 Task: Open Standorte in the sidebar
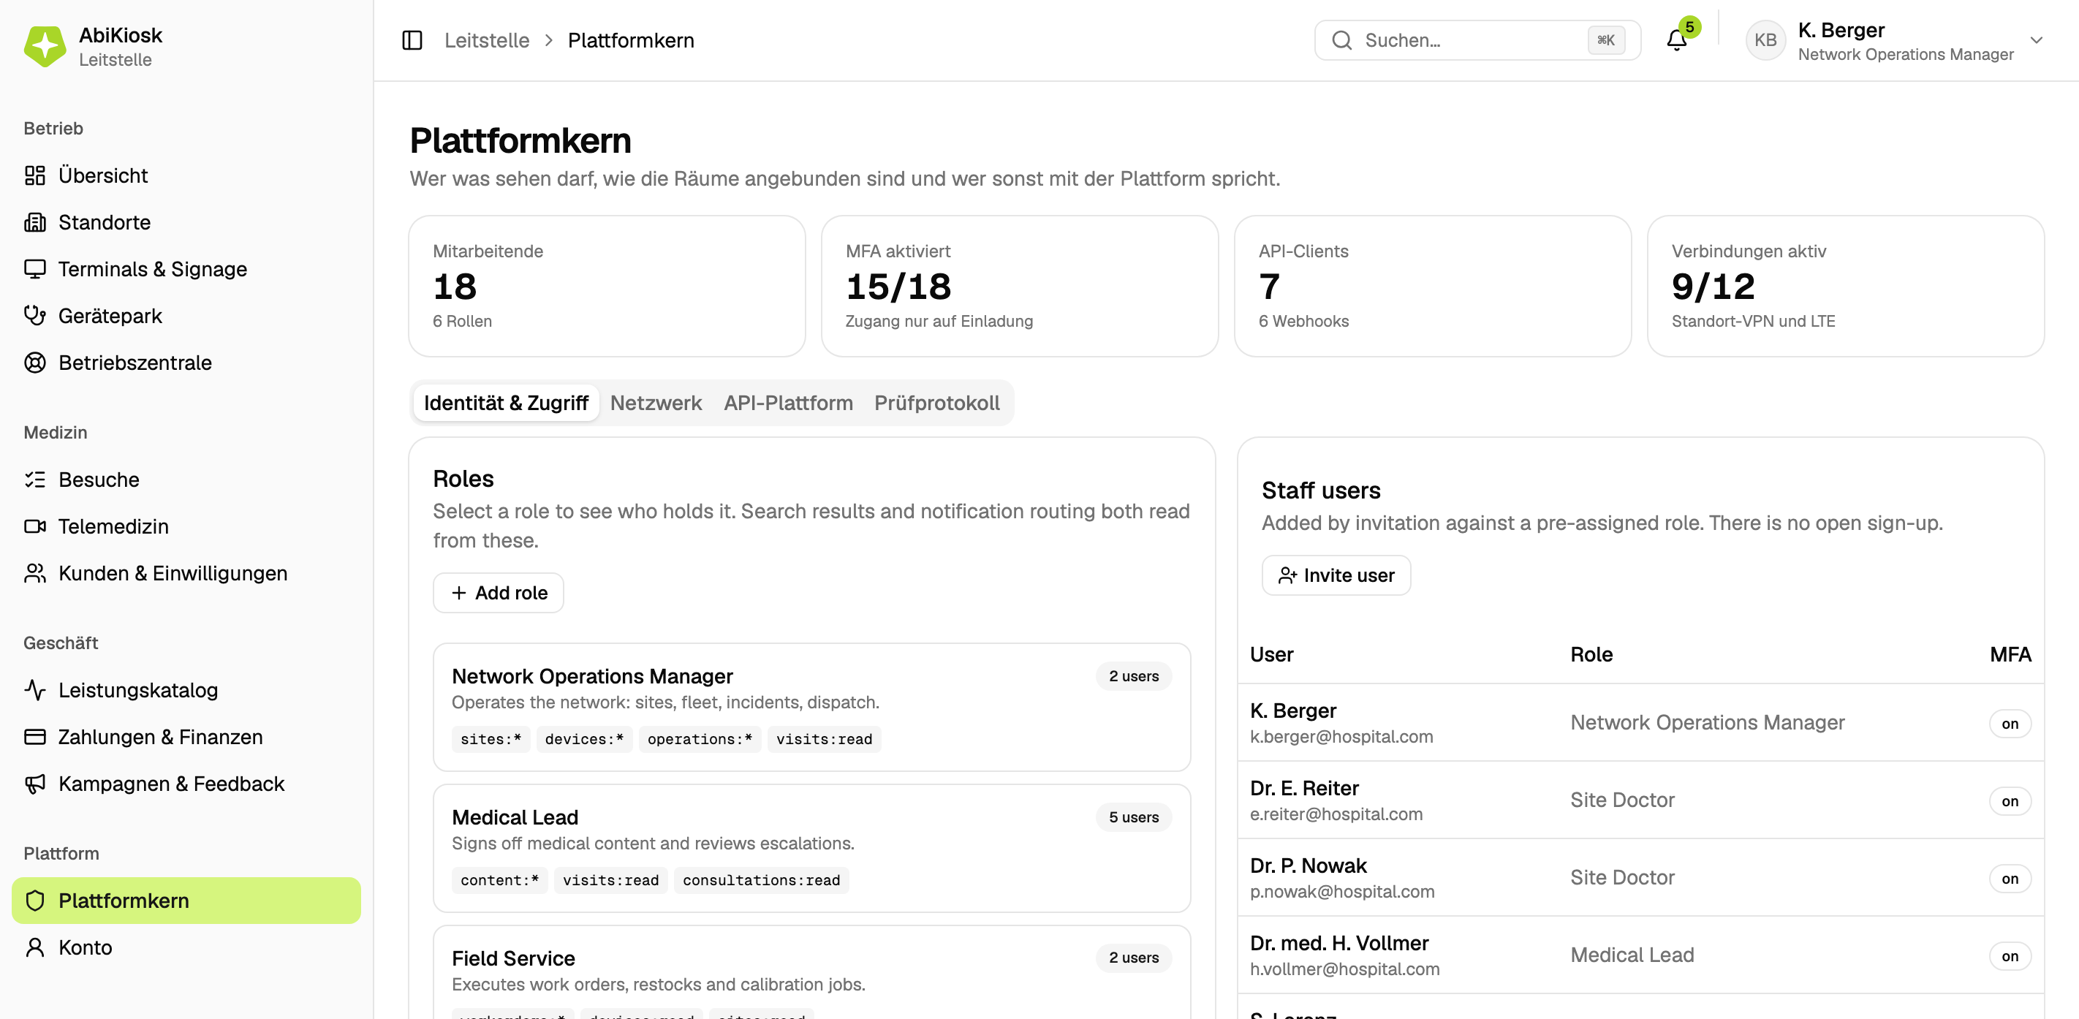(186, 222)
